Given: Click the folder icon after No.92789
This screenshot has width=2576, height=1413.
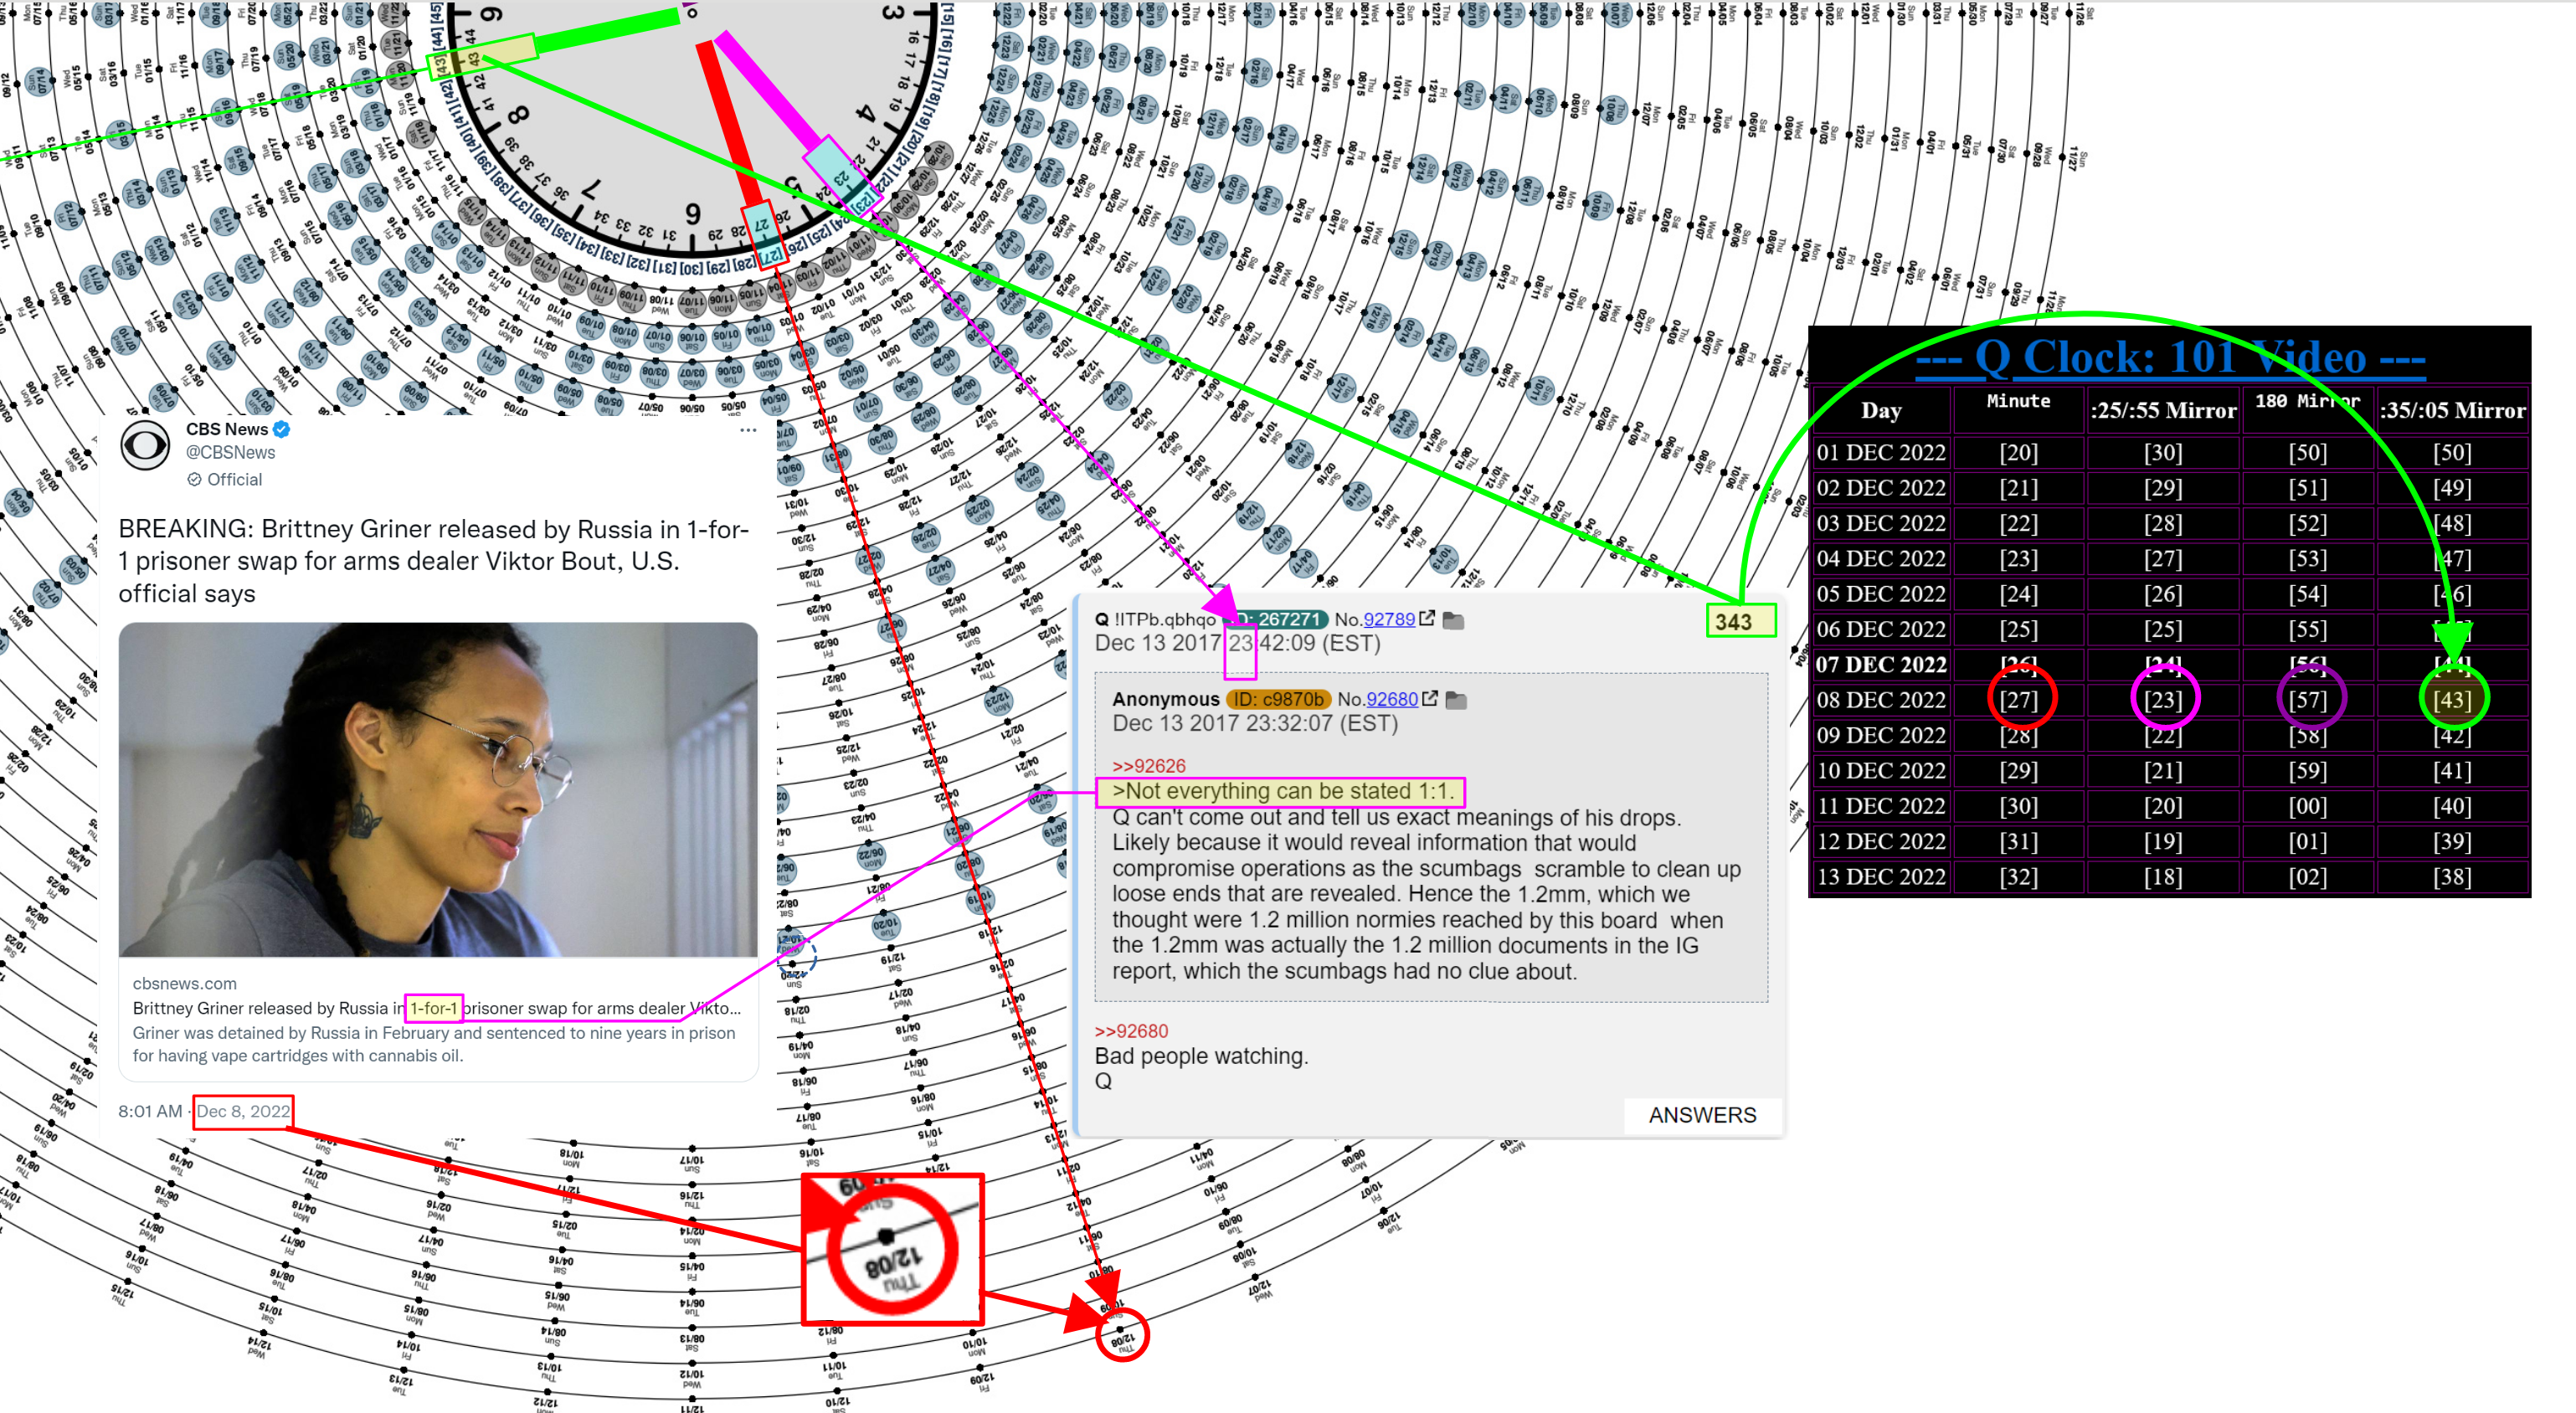Looking at the screenshot, I should (1454, 620).
